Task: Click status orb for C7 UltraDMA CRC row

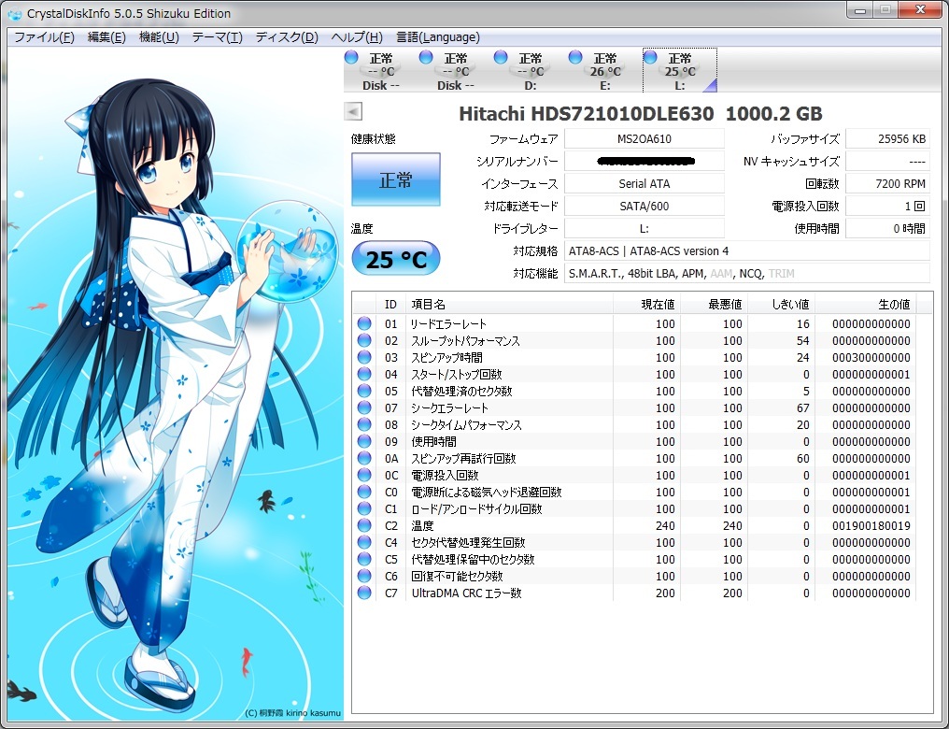Action: tap(364, 593)
